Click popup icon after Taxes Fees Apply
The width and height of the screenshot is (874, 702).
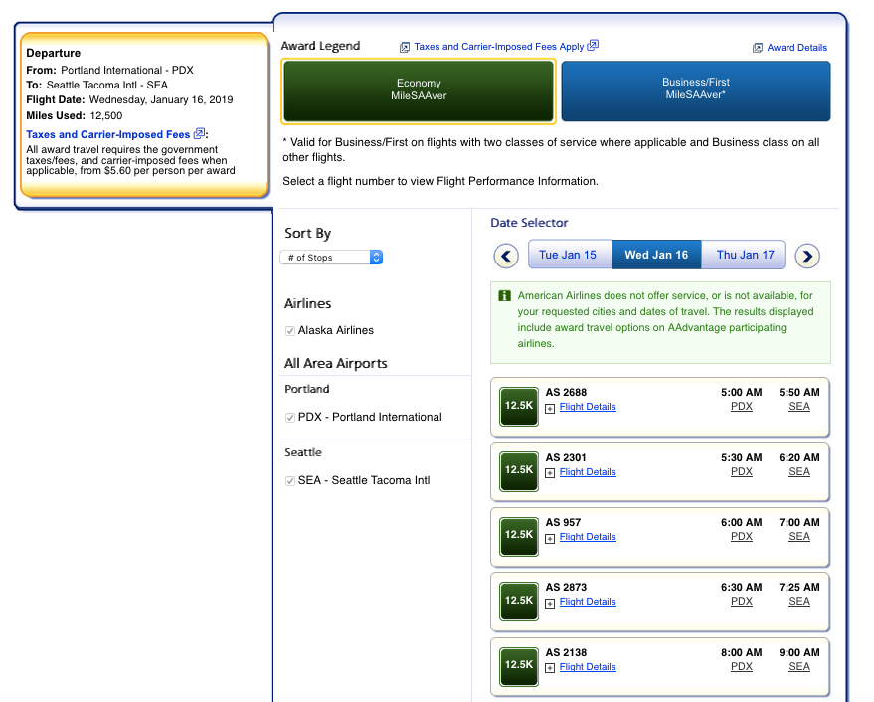click(593, 46)
